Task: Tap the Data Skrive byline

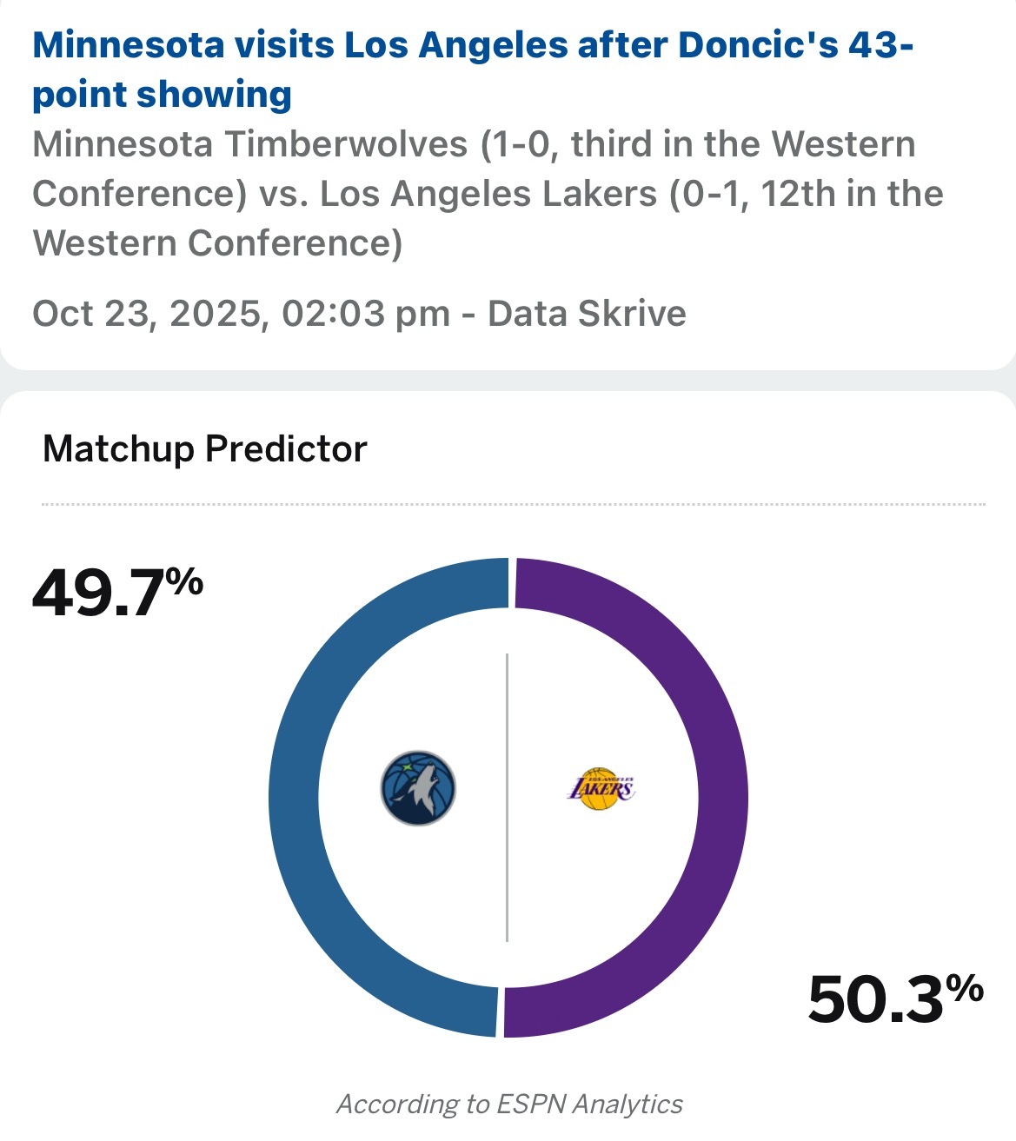Action: (587, 313)
